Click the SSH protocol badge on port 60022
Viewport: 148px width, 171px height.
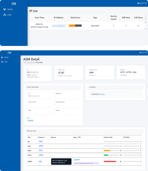pos(40,161)
